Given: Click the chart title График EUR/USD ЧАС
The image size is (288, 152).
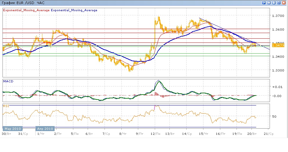Looking at the screenshot, I should point(23,2).
